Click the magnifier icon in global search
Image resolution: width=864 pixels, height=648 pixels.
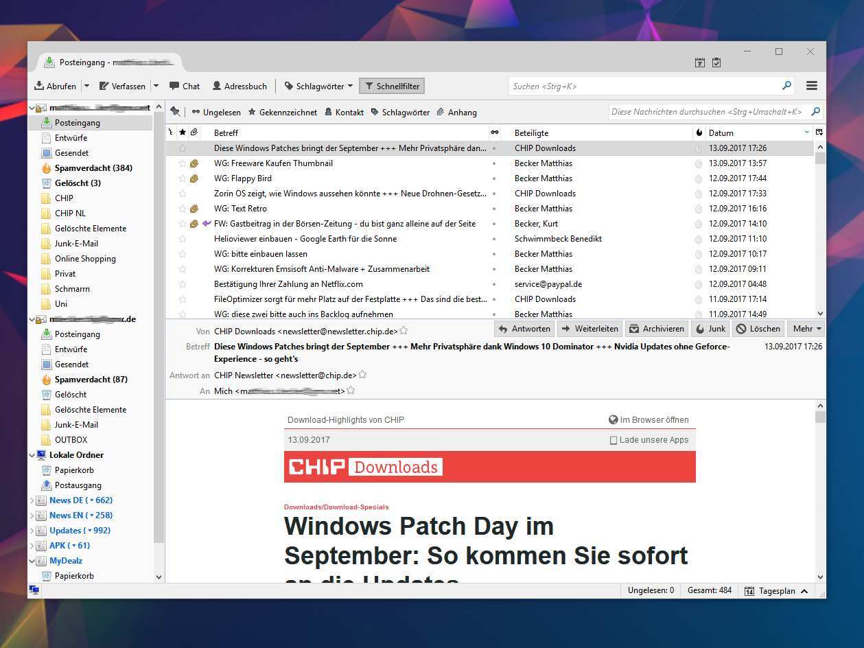coord(786,86)
